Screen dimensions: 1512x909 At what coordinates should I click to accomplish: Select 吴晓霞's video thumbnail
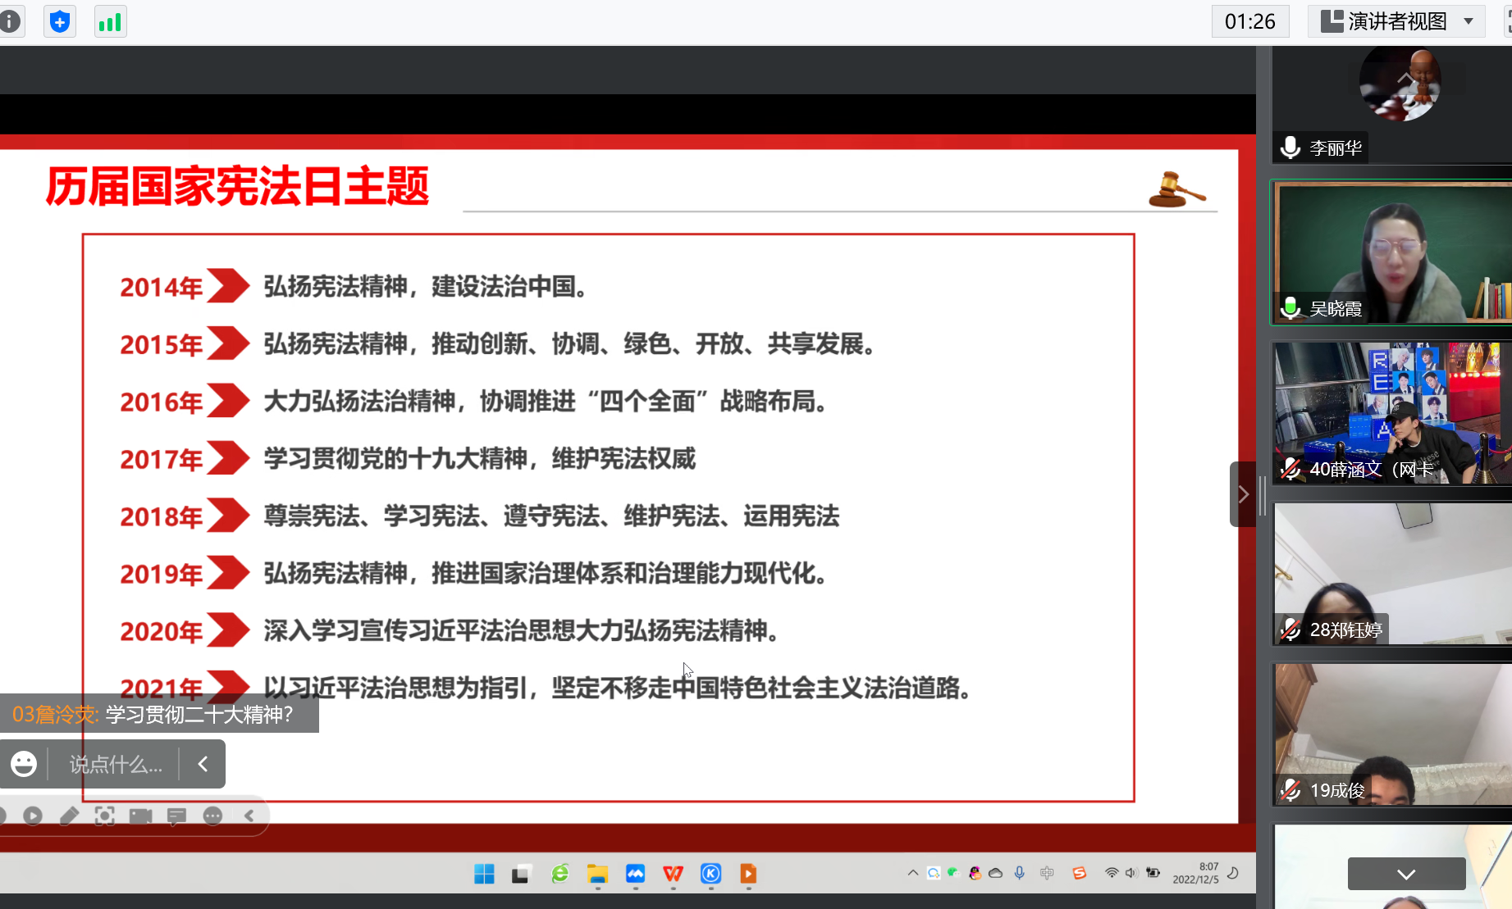tap(1391, 252)
